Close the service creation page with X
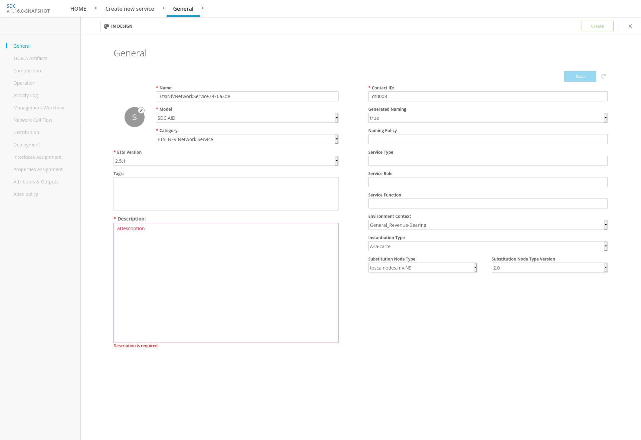Screen dimensions: 641x440 (630, 26)
